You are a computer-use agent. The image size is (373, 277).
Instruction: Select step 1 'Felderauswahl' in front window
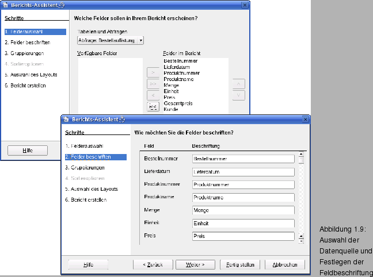[x=84, y=146]
